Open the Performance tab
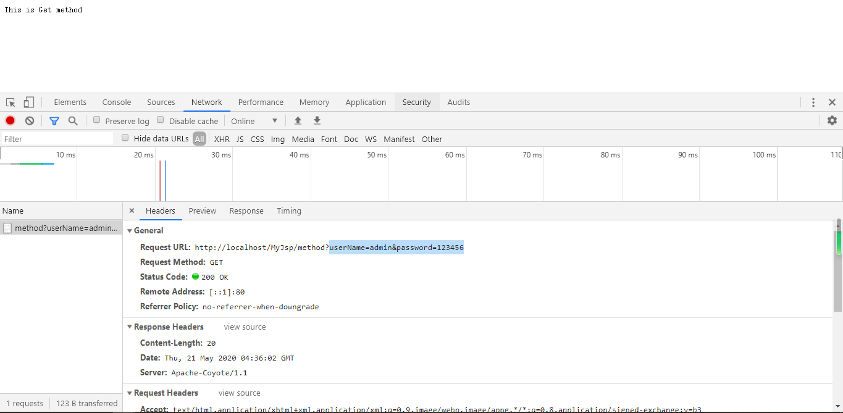 tap(261, 102)
